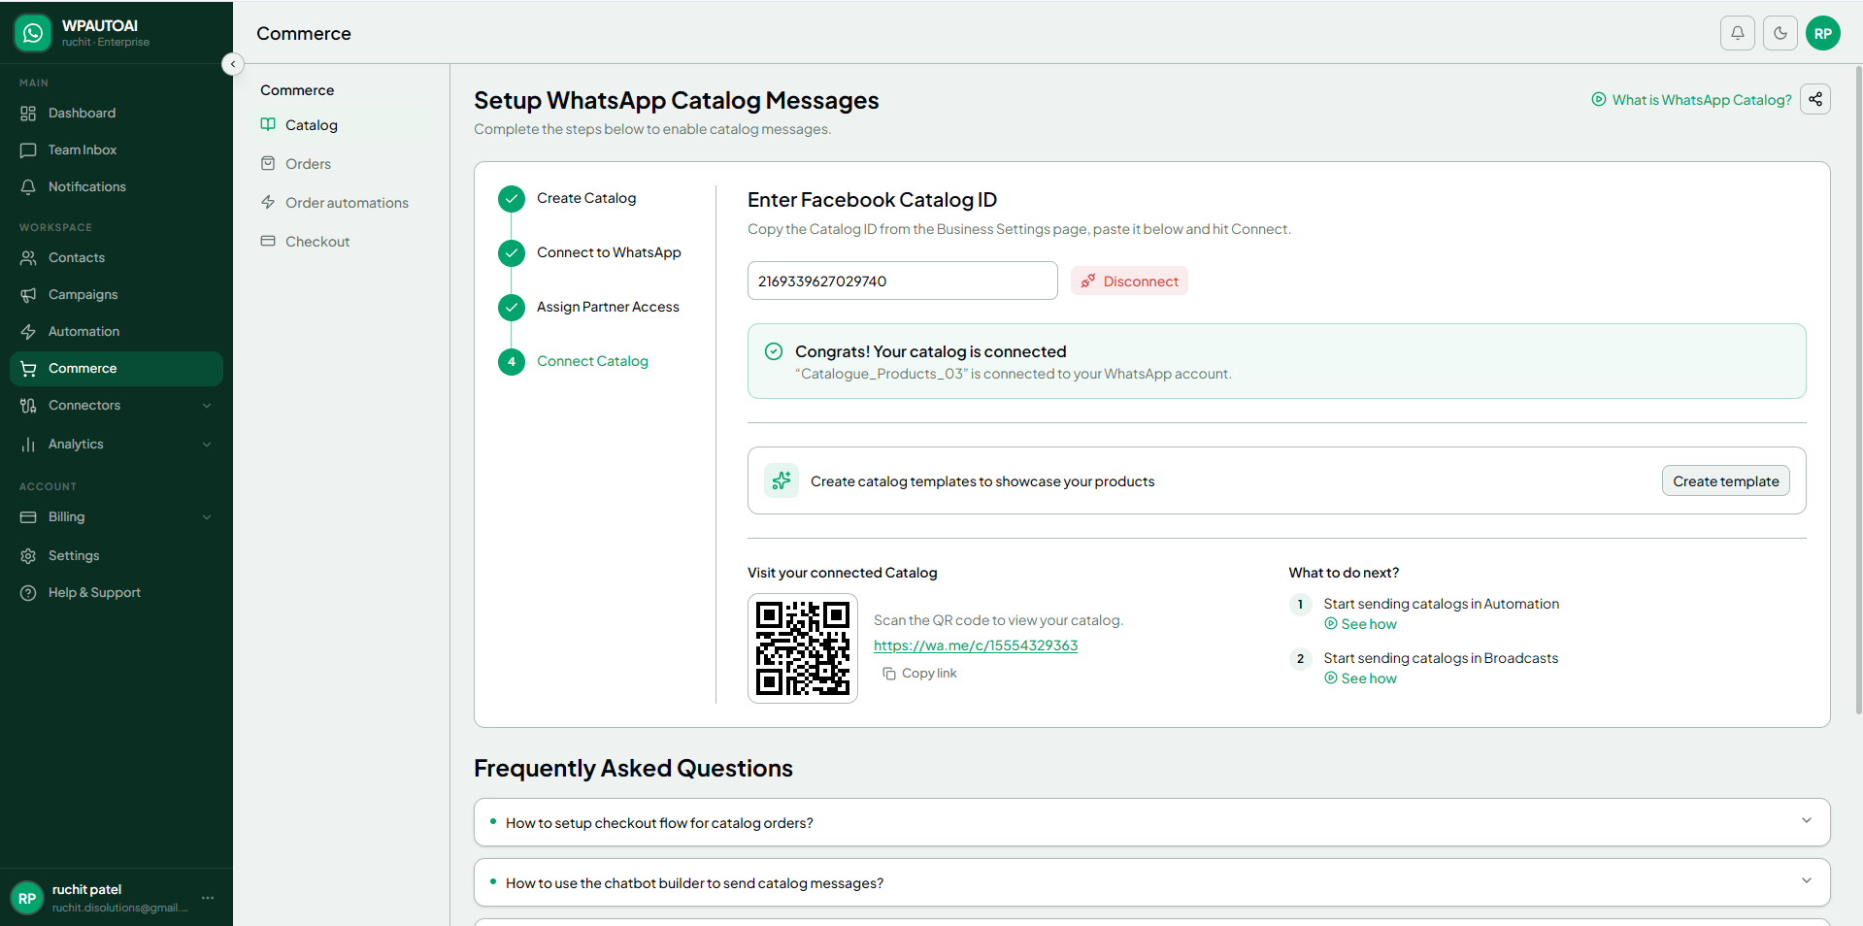This screenshot has width=1863, height=926.
Task: Click Copy link text
Action: (x=929, y=674)
